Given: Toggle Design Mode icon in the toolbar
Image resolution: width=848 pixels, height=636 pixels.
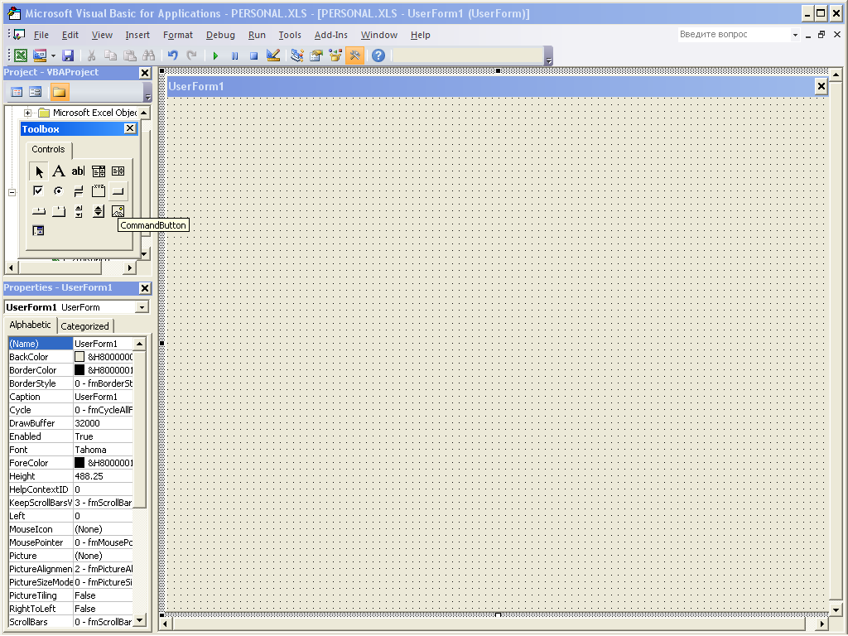Looking at the screenshot, I should pyautogui.click(x=273, y=55).
